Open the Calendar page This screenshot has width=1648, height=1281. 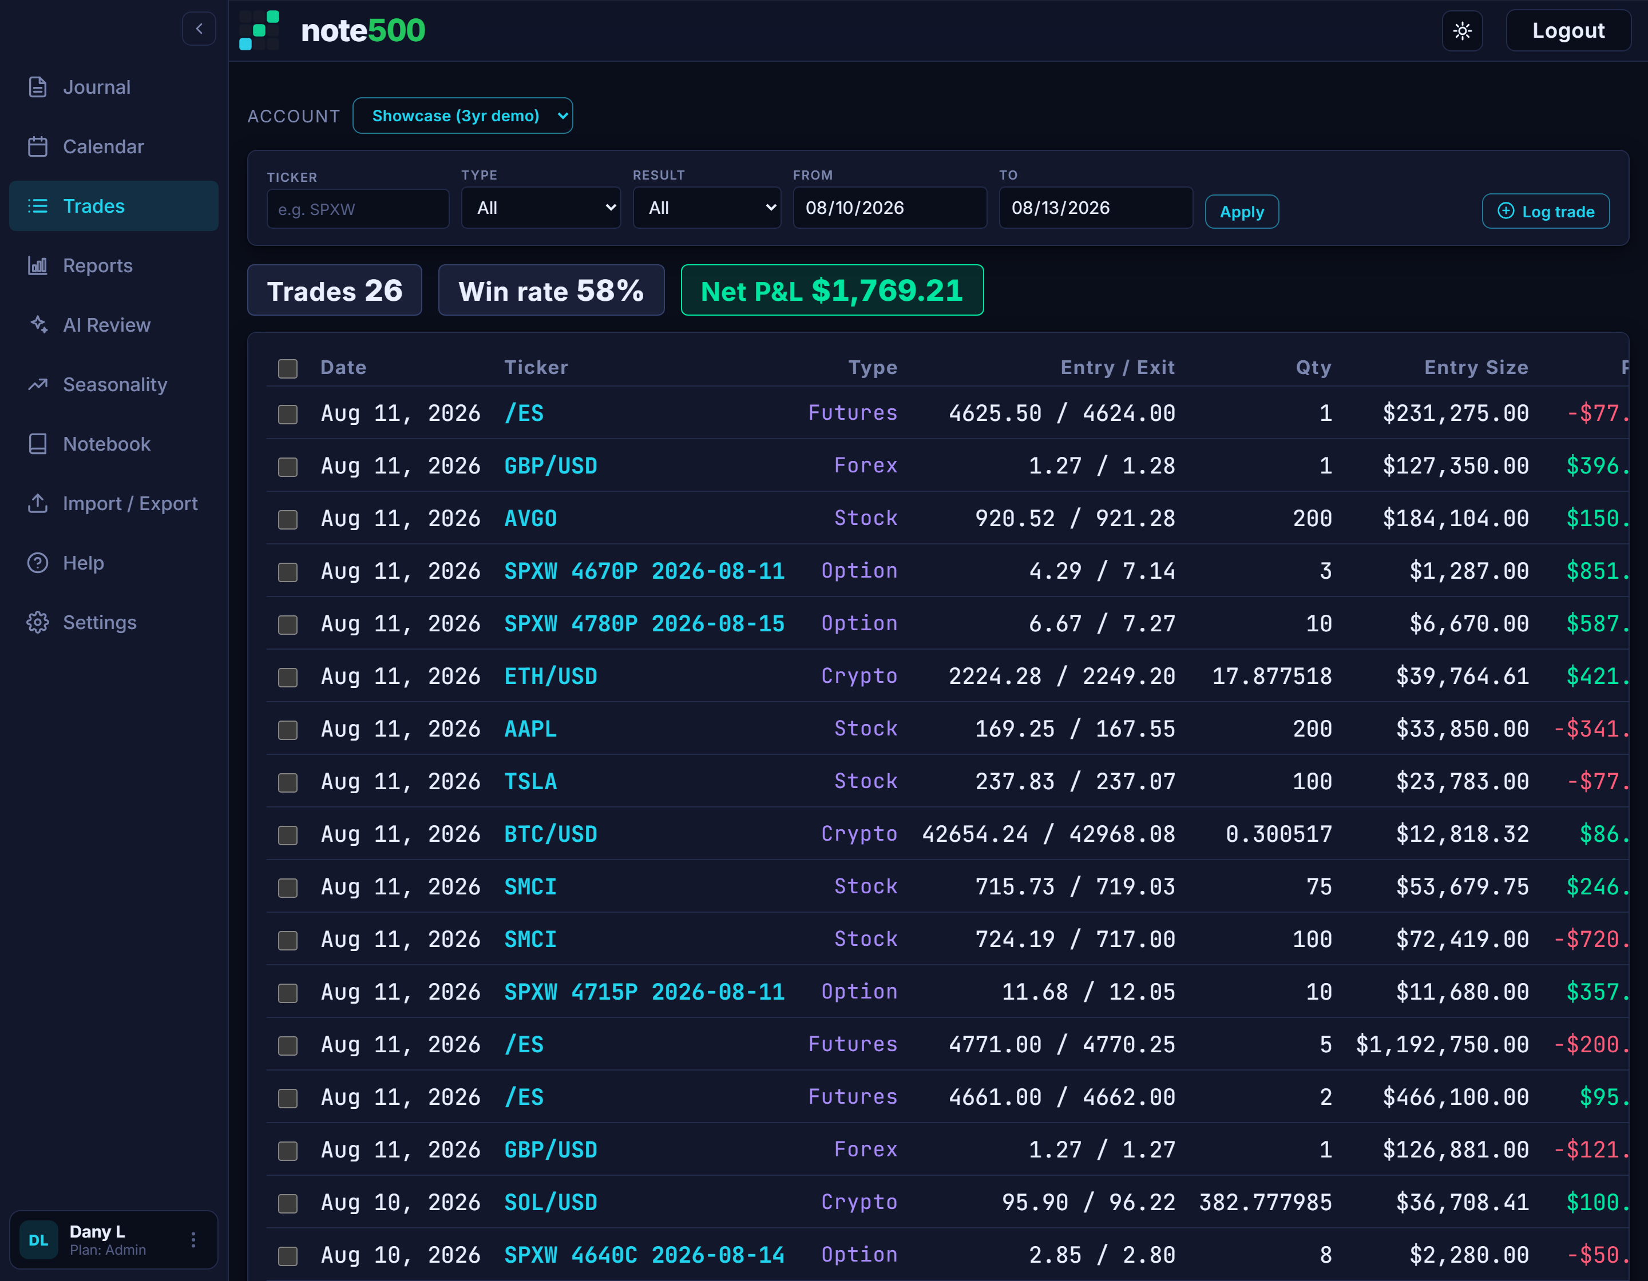coord(114,147)
